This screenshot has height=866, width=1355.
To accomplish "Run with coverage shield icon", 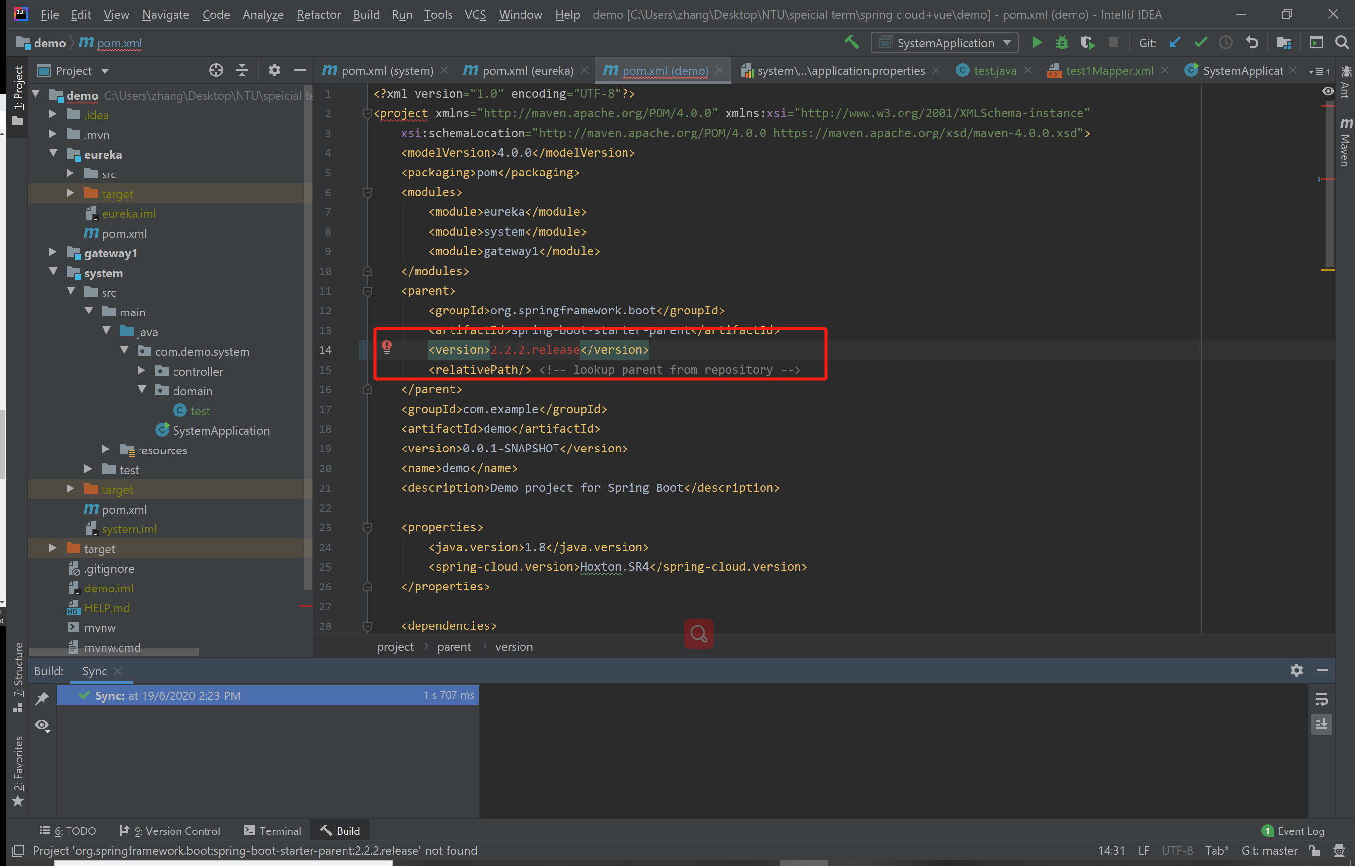I will pos(1087,43).
